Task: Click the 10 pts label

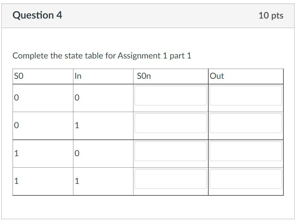Action: coord(271,15)
